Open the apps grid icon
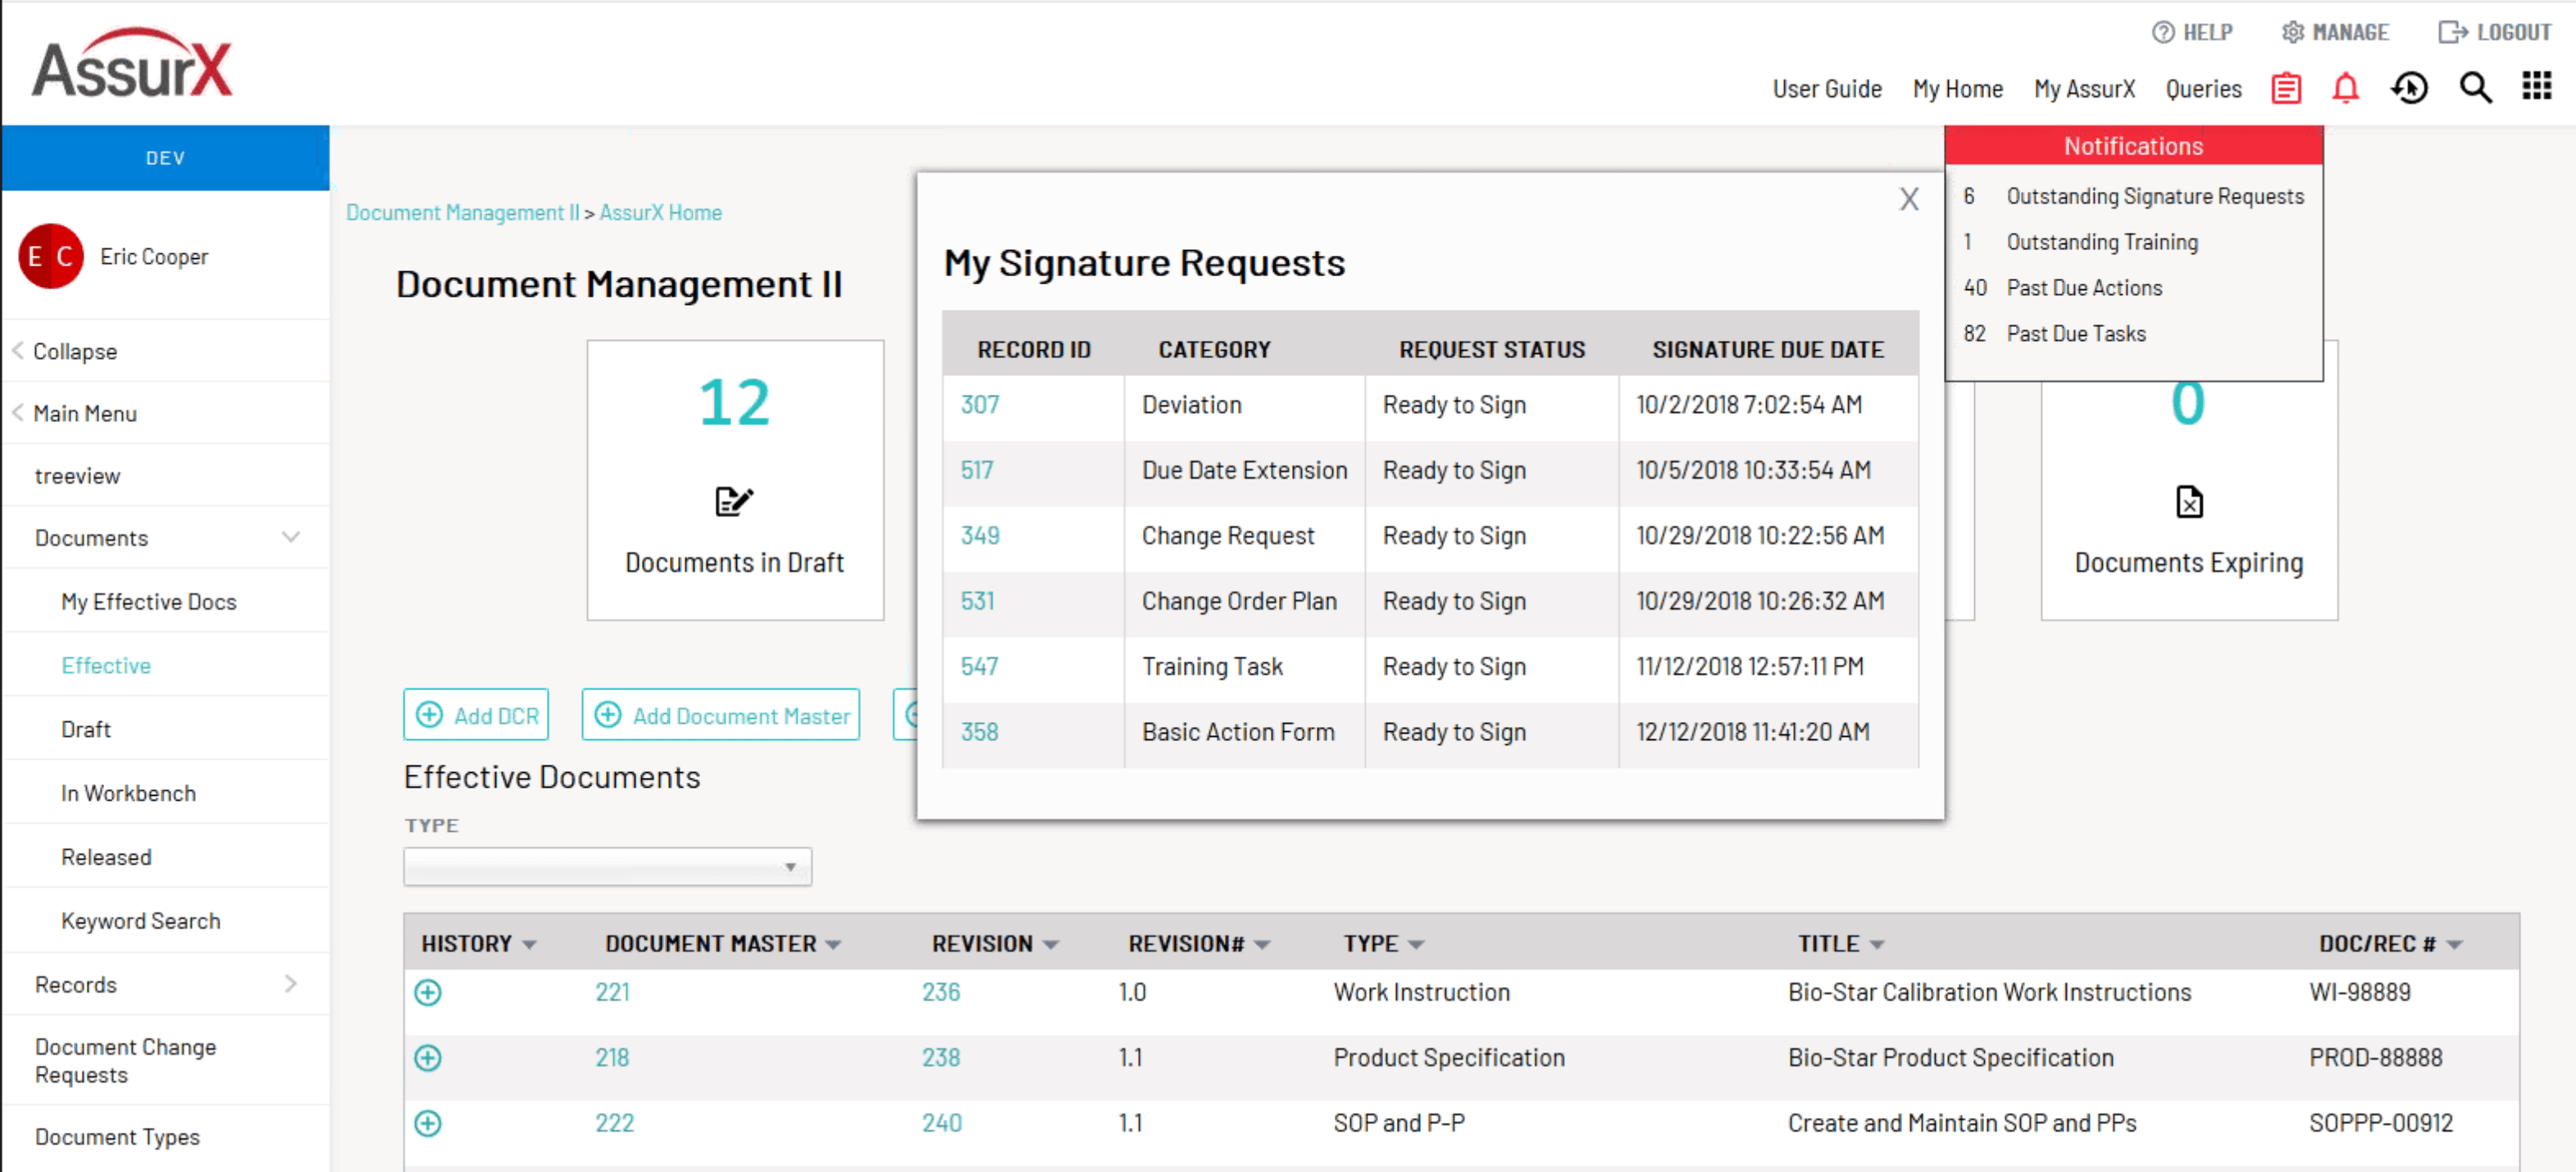Image resolution: width=2576 pixels, height=1172 pixels. 2536,87
